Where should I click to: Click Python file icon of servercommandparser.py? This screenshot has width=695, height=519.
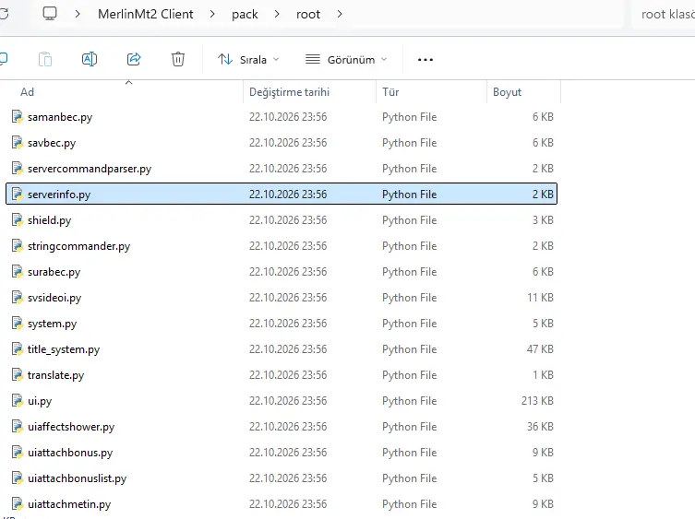tap(17, 168)
